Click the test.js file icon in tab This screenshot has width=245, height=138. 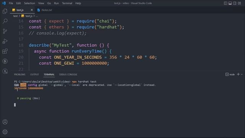pos(14,10)
